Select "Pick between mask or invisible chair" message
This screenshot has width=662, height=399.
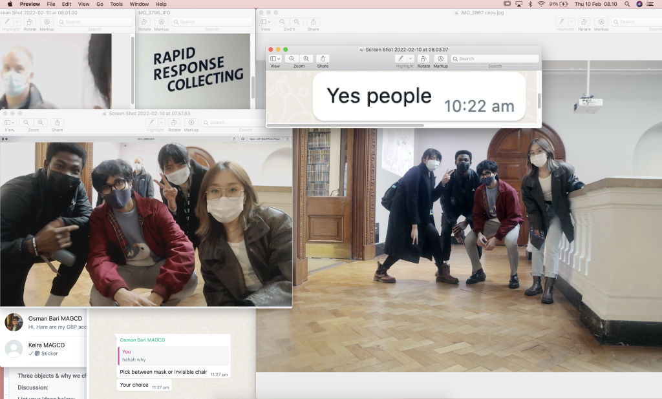pyautogui.click(x=173, y=372)
